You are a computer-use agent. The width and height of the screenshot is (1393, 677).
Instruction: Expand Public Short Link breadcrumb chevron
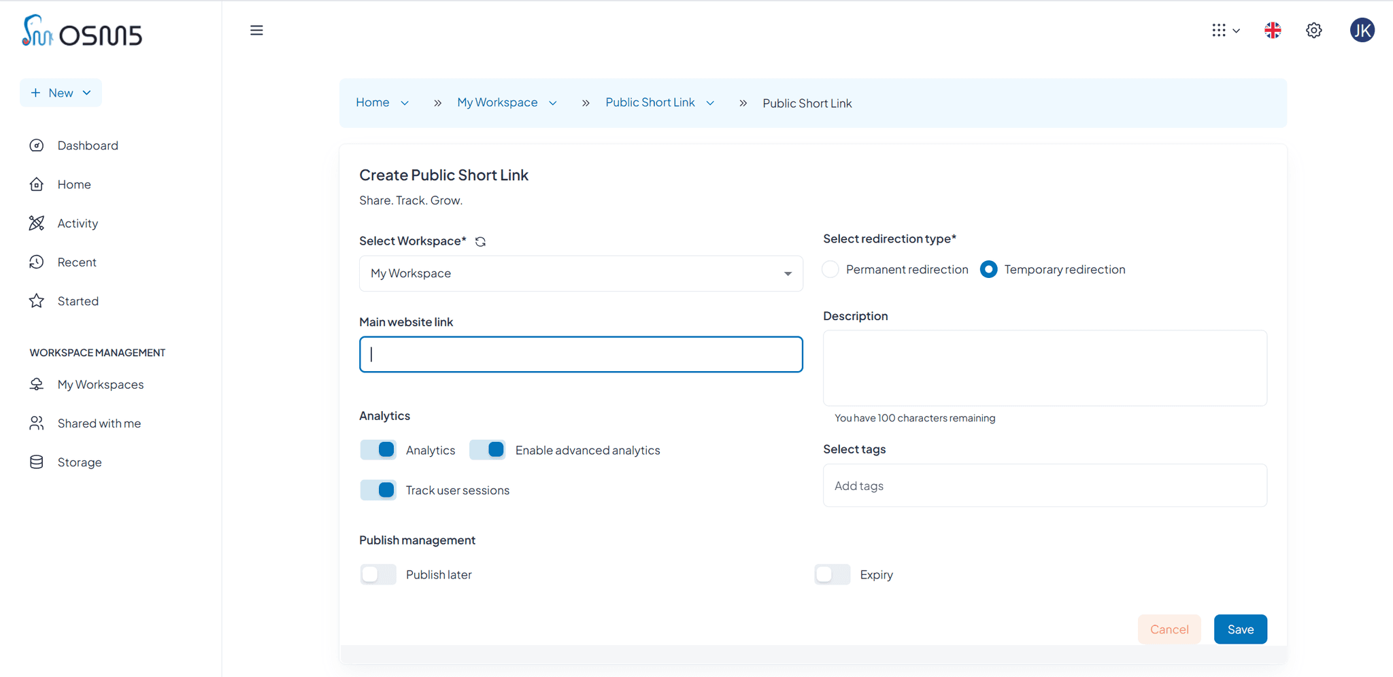[x=710, y=103]
